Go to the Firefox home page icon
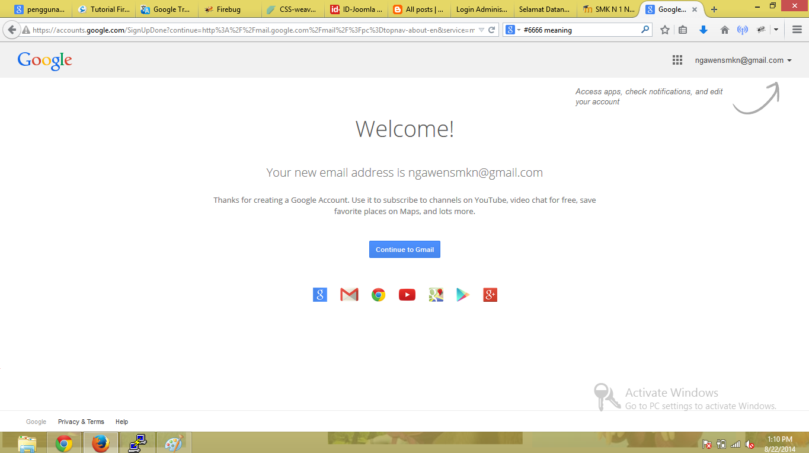 (x=724, y=30)
